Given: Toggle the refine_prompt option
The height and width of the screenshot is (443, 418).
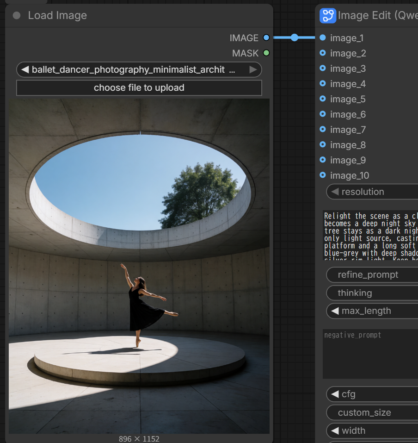Looking at the screenshot, I should 372,275.
